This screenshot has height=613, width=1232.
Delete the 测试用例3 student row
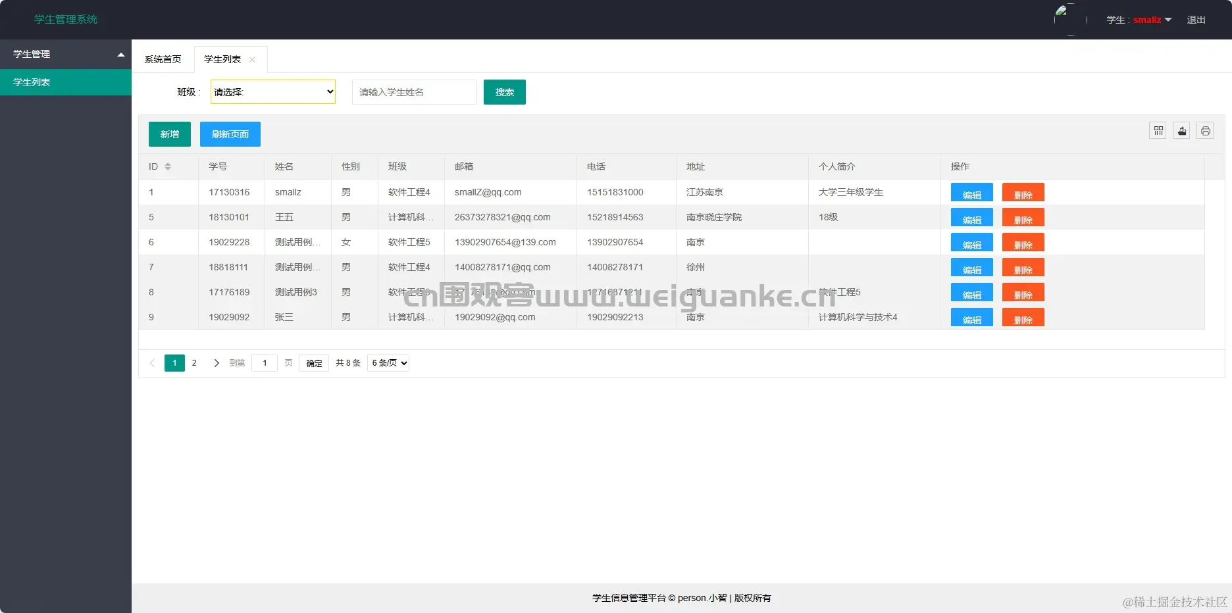coord(1023,293)
